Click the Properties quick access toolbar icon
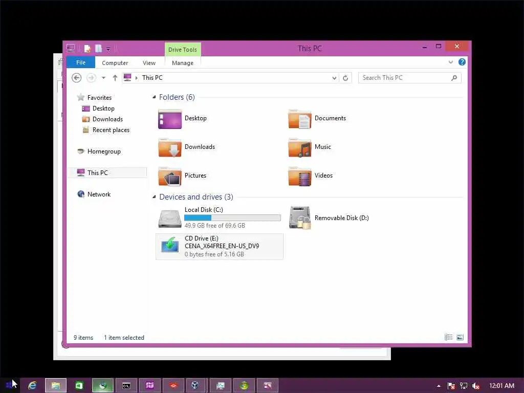The image size is (524, 393). point(87,49)
